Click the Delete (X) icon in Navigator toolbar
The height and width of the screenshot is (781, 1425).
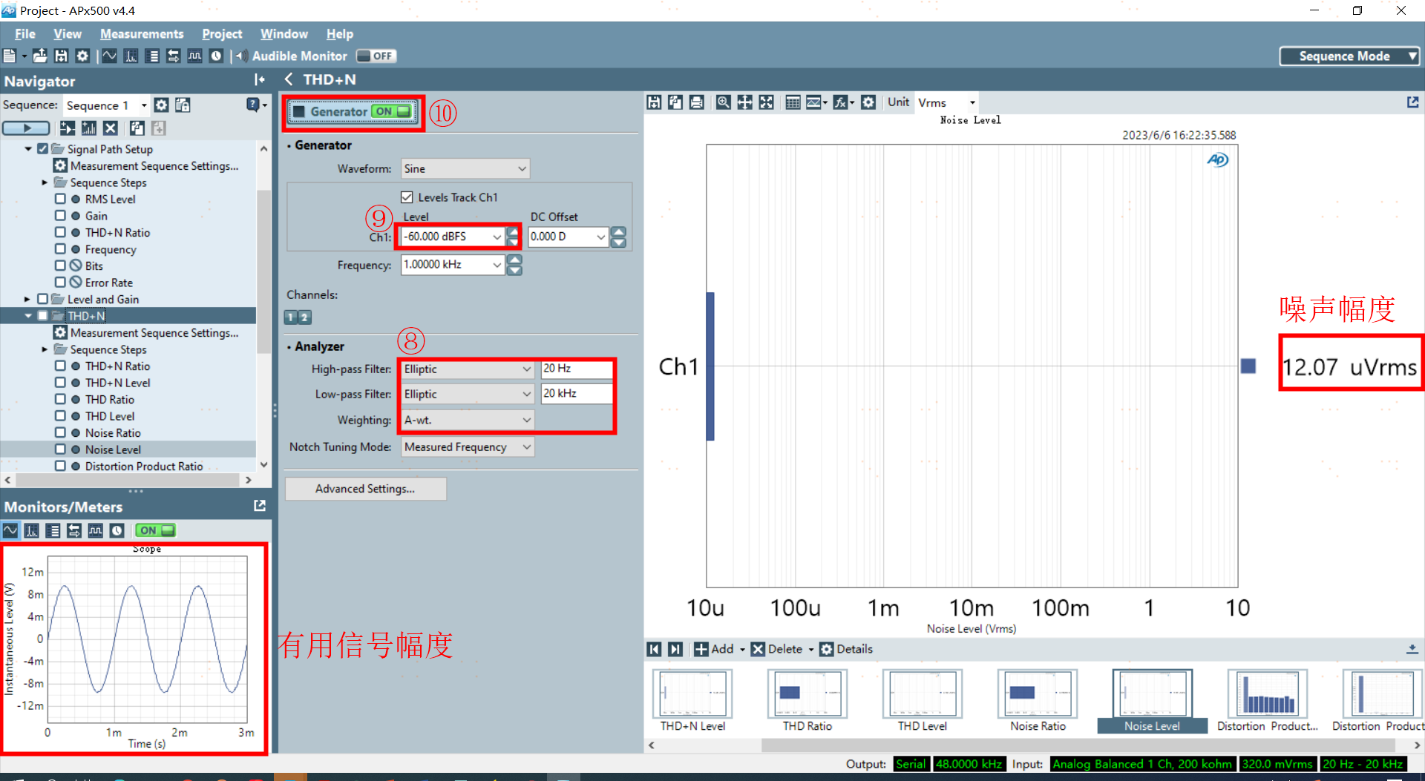[111, 128]
